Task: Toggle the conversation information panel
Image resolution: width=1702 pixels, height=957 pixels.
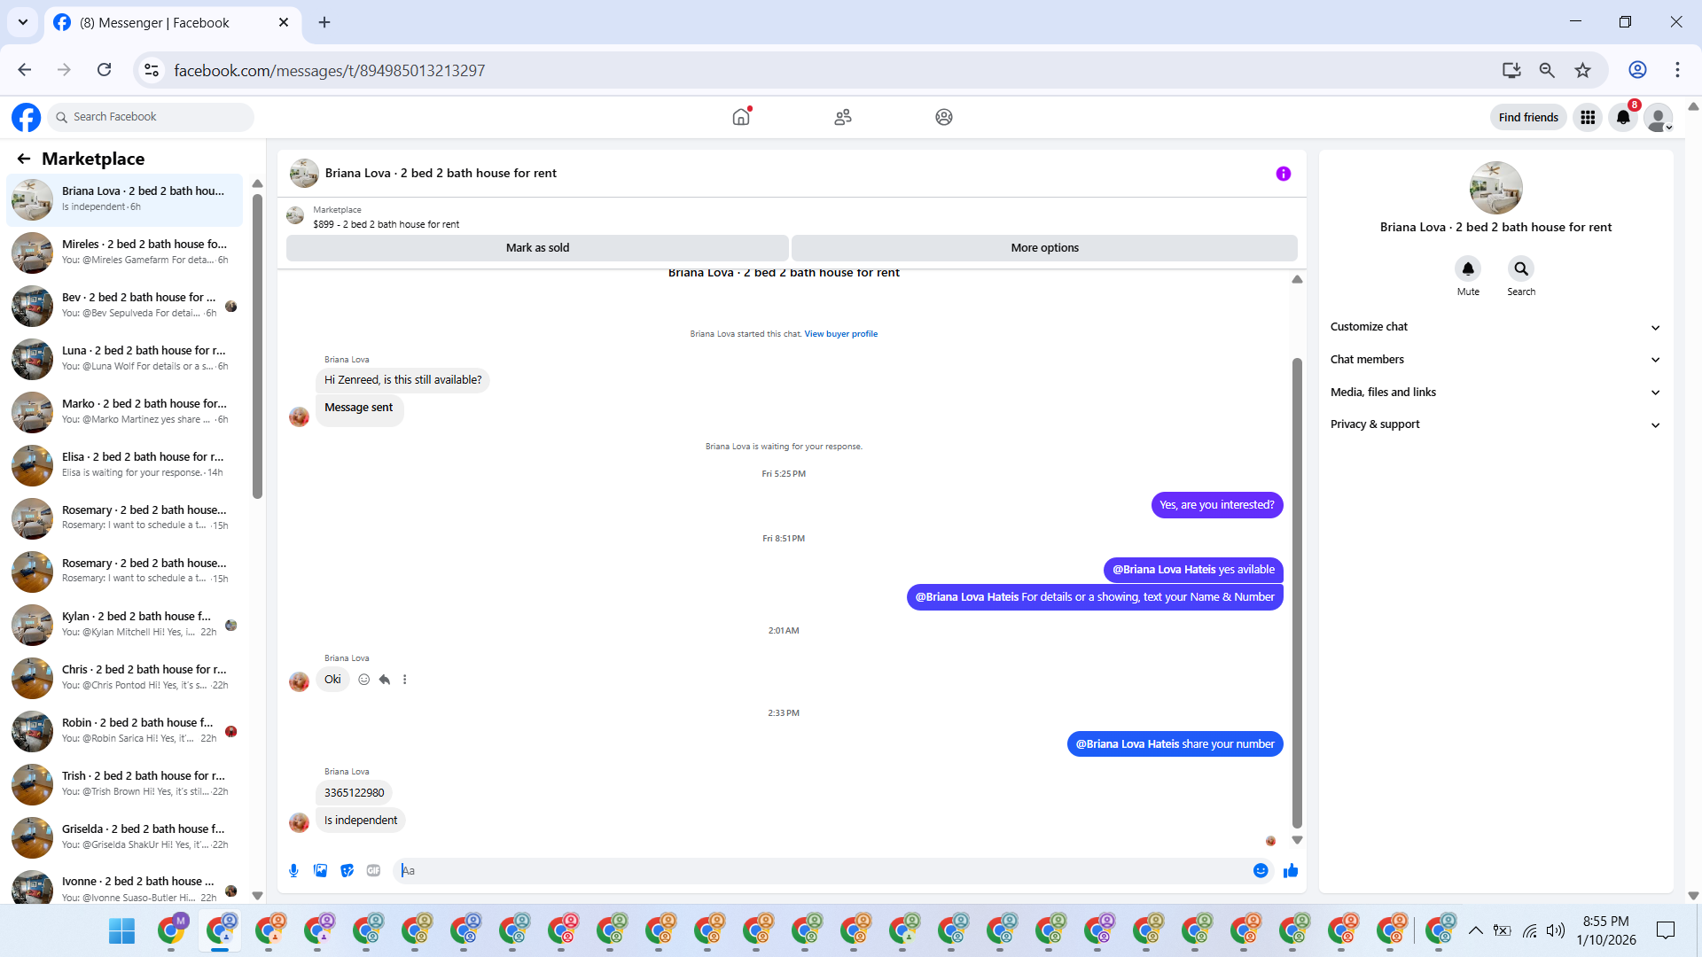Action: (x=1283, y=174)
